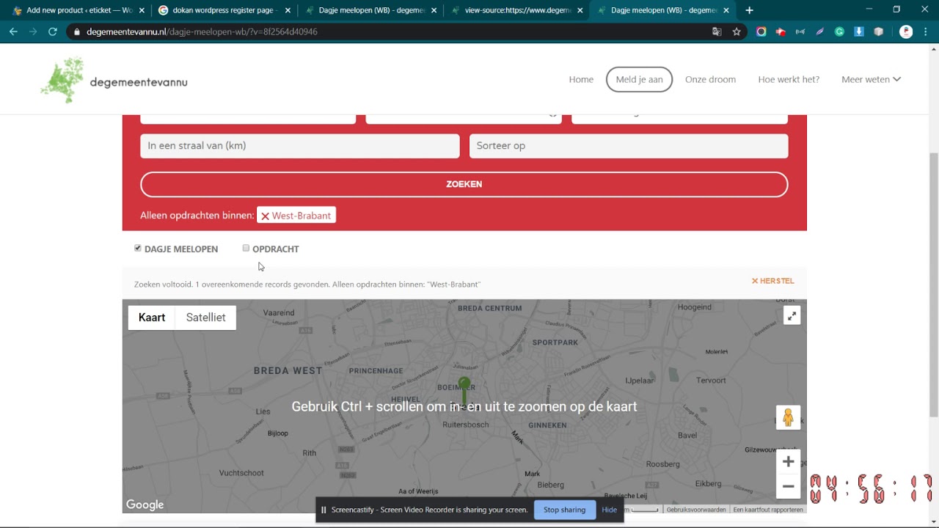Viewport: 939px width, 528px height.
Task: Click the green map marker pin
Action: click(464, 392)
